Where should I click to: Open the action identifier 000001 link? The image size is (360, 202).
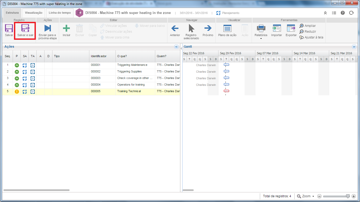[x=96, y=65]
